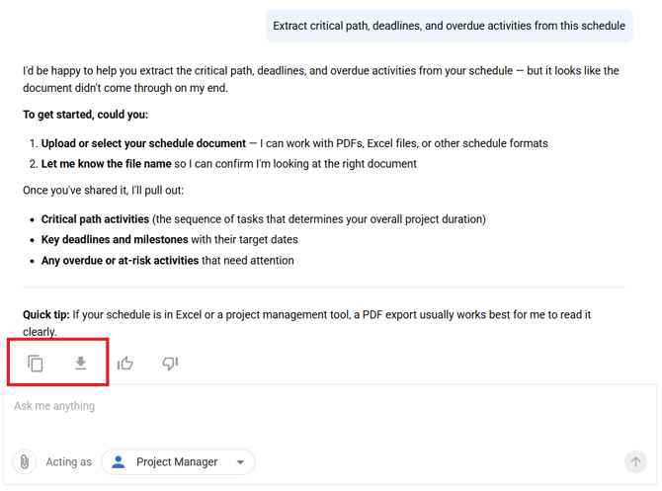The height and width of the screenshot is (491, 662).
Task: Open the Project Manager role selector
Action: (x=178, y=461)
